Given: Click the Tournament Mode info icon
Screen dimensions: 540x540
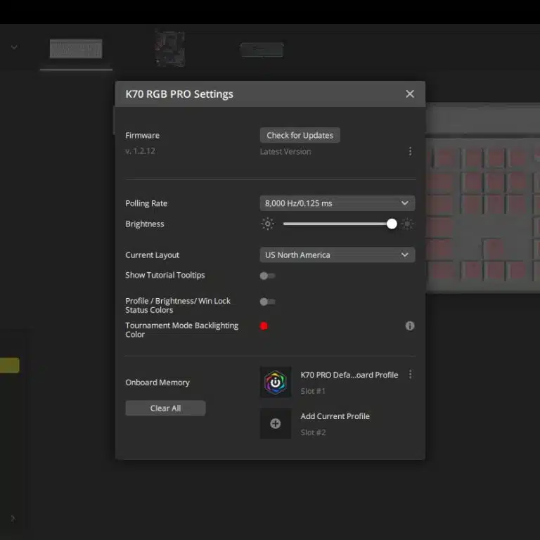Looking at the screenshot, I should pyautogui.click(x=410, y=326).
